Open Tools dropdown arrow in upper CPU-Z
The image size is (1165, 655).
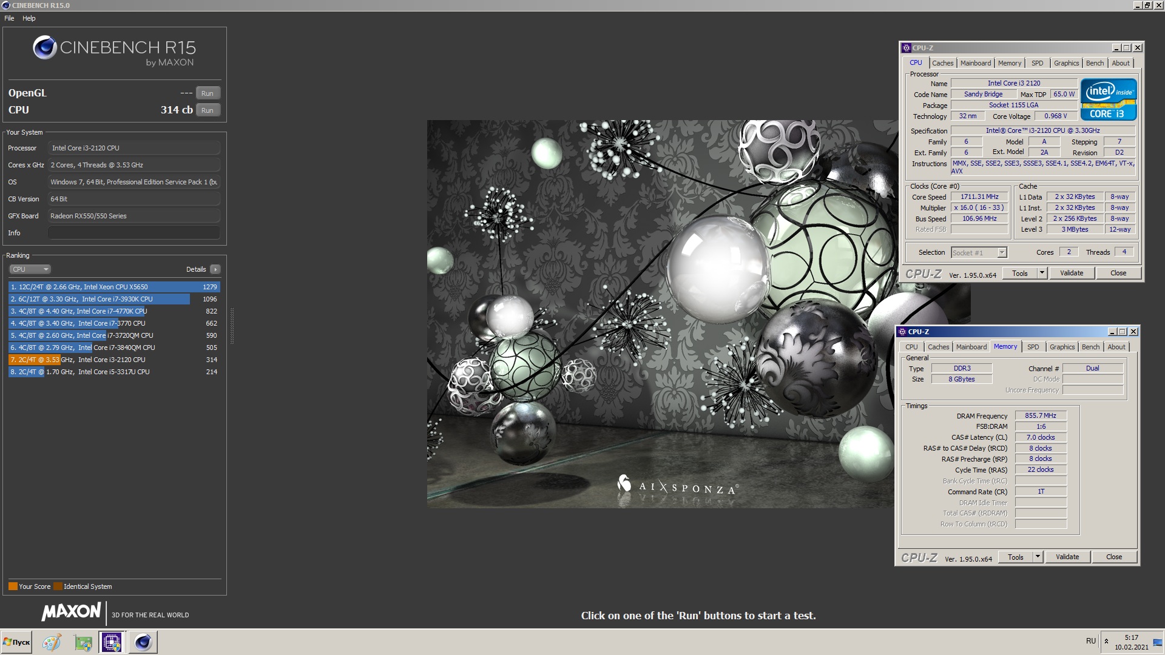pyautogui.click(x=1042, y=274)
